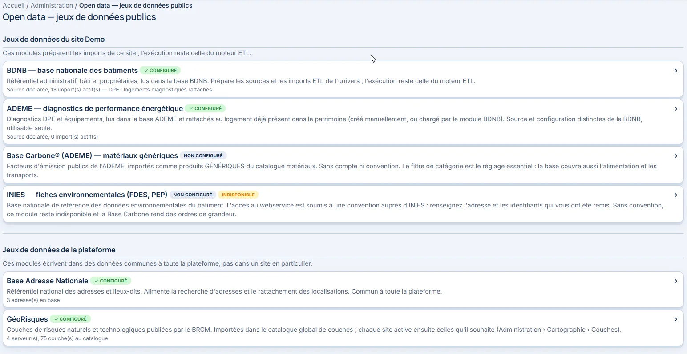Click the current breadcrumb "Open data — jeux de données publics"

pos(136,5)
